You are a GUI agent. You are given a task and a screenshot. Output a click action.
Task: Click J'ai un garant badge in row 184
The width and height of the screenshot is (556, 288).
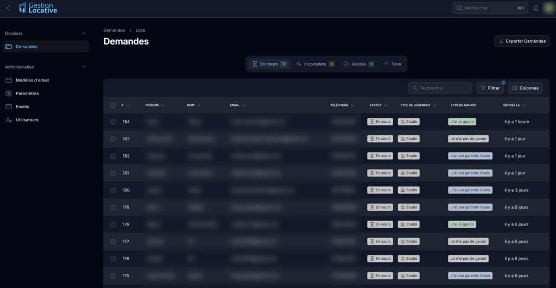(462, 122)
